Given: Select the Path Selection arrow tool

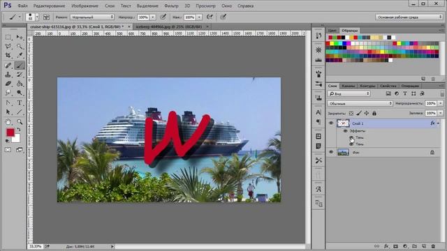Looking at the screenshot, I should (x=8, y=112).
